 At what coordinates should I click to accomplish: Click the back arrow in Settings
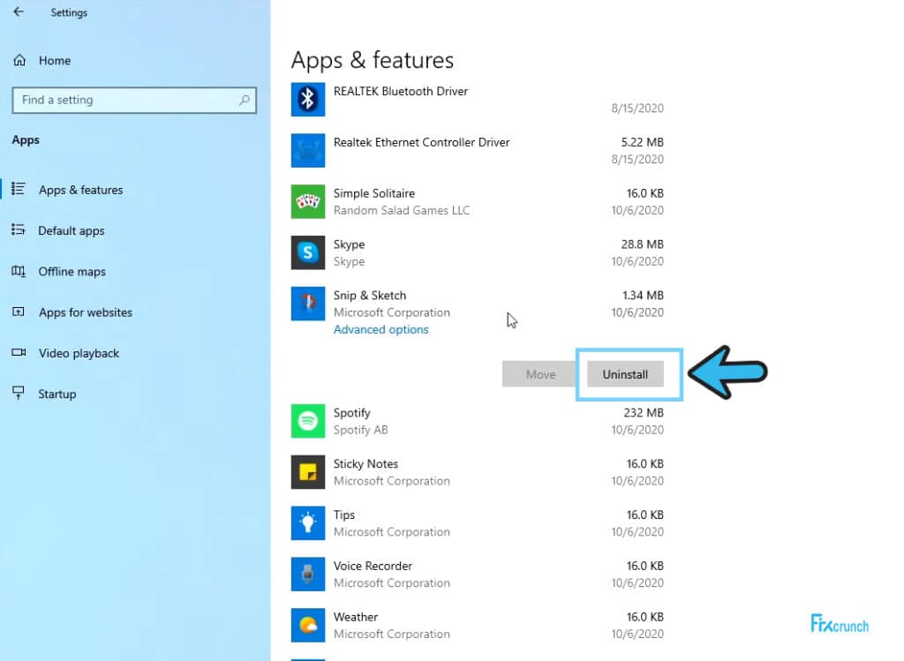point(19,11)
